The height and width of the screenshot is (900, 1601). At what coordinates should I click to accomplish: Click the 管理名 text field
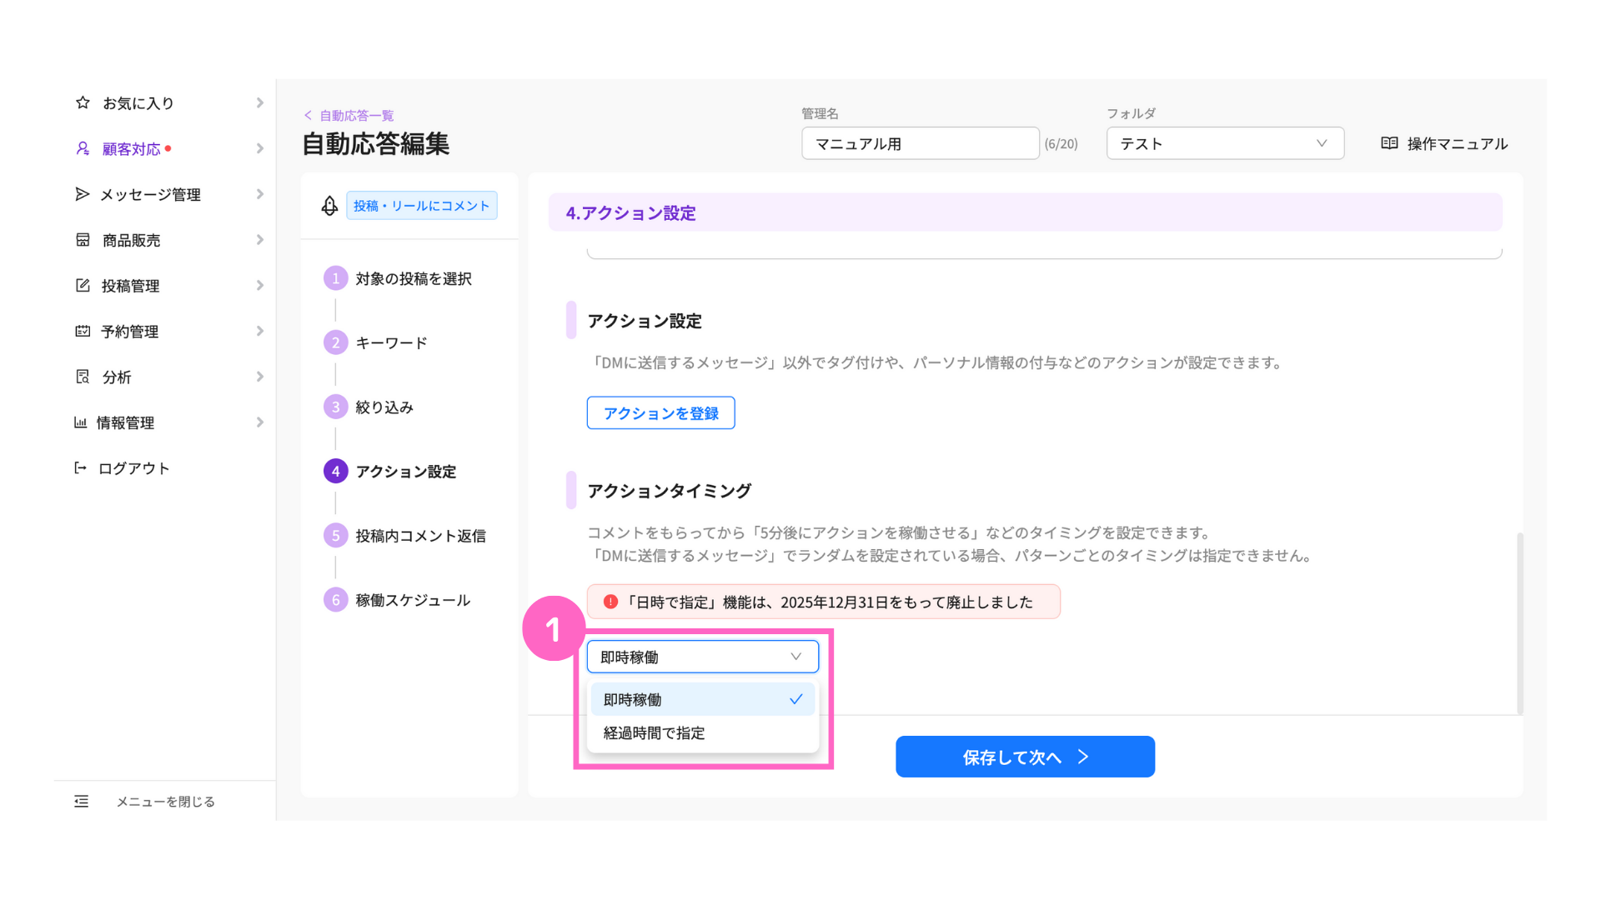tap(920, 143)
